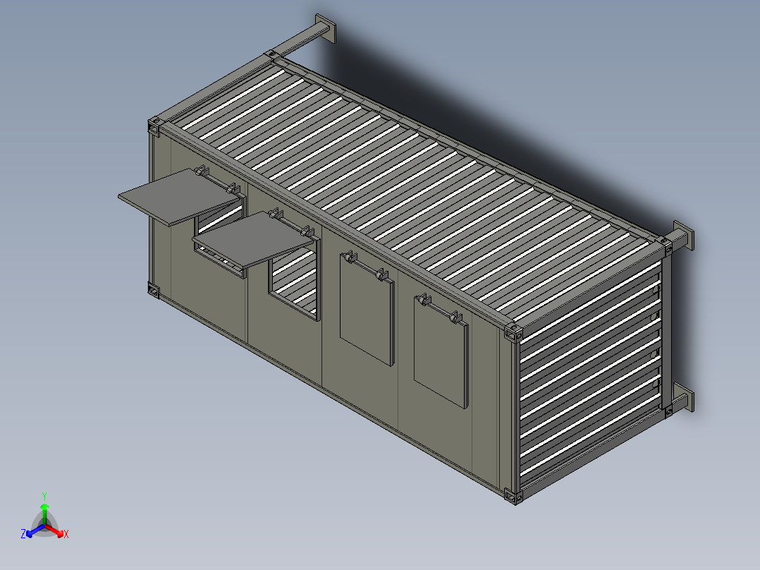Screen dimensions: 760x570
Task: Select the closed window panel beside the open windows
Action: coord(367,308)
